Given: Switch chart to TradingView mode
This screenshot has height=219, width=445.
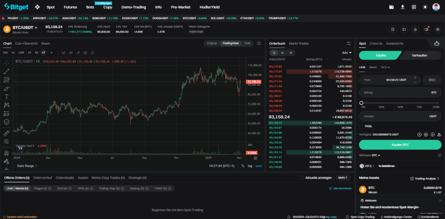Looking at the screenshot, I should (230, 43).
